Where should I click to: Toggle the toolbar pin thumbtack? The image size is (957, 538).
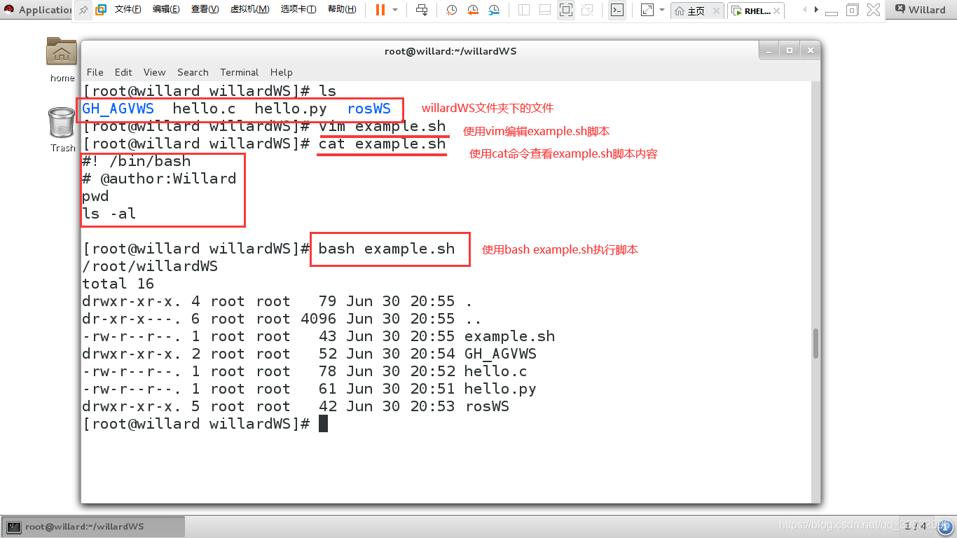(83, 10)
